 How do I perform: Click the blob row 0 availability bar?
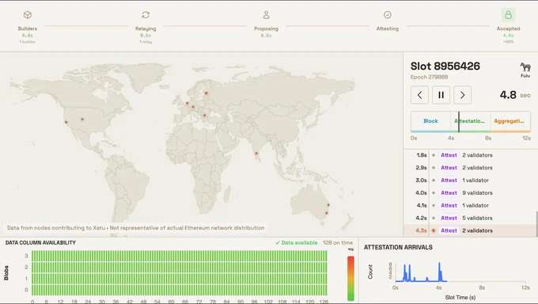[180, 290]
